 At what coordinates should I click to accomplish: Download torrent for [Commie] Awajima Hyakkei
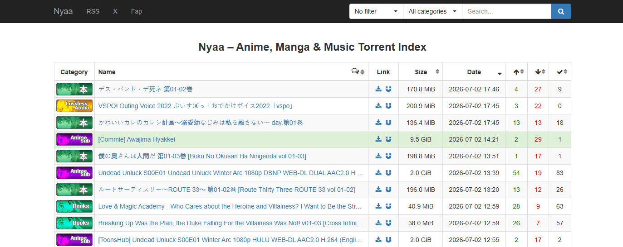(x=378, y=139)
